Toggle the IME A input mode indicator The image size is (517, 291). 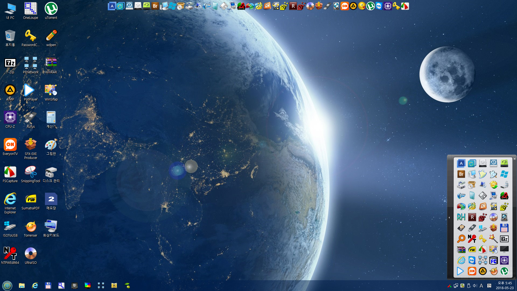[x=481, y=286]
